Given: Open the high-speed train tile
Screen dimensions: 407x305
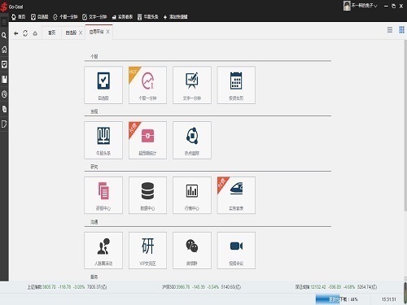Looking at the screenshot, I should coord(236,195).
